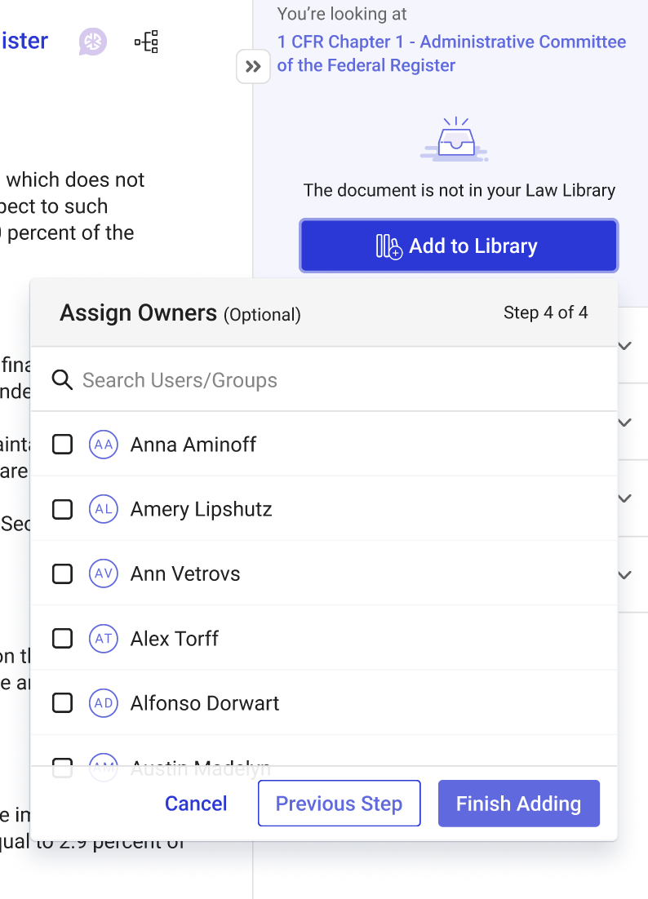This screenshot has width=648, height=899.
Task: Click the AL avatar for Amery Lipshutz
Action: [x=104, y=509]
